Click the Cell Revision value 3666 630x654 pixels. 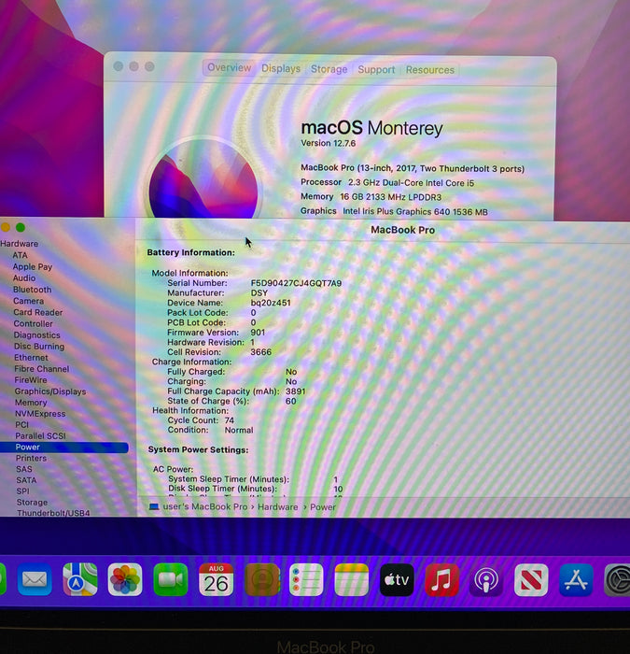tap(260, 352)
